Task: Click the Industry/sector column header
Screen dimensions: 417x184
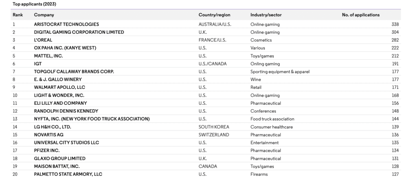Action: click(x=266, y=15)
